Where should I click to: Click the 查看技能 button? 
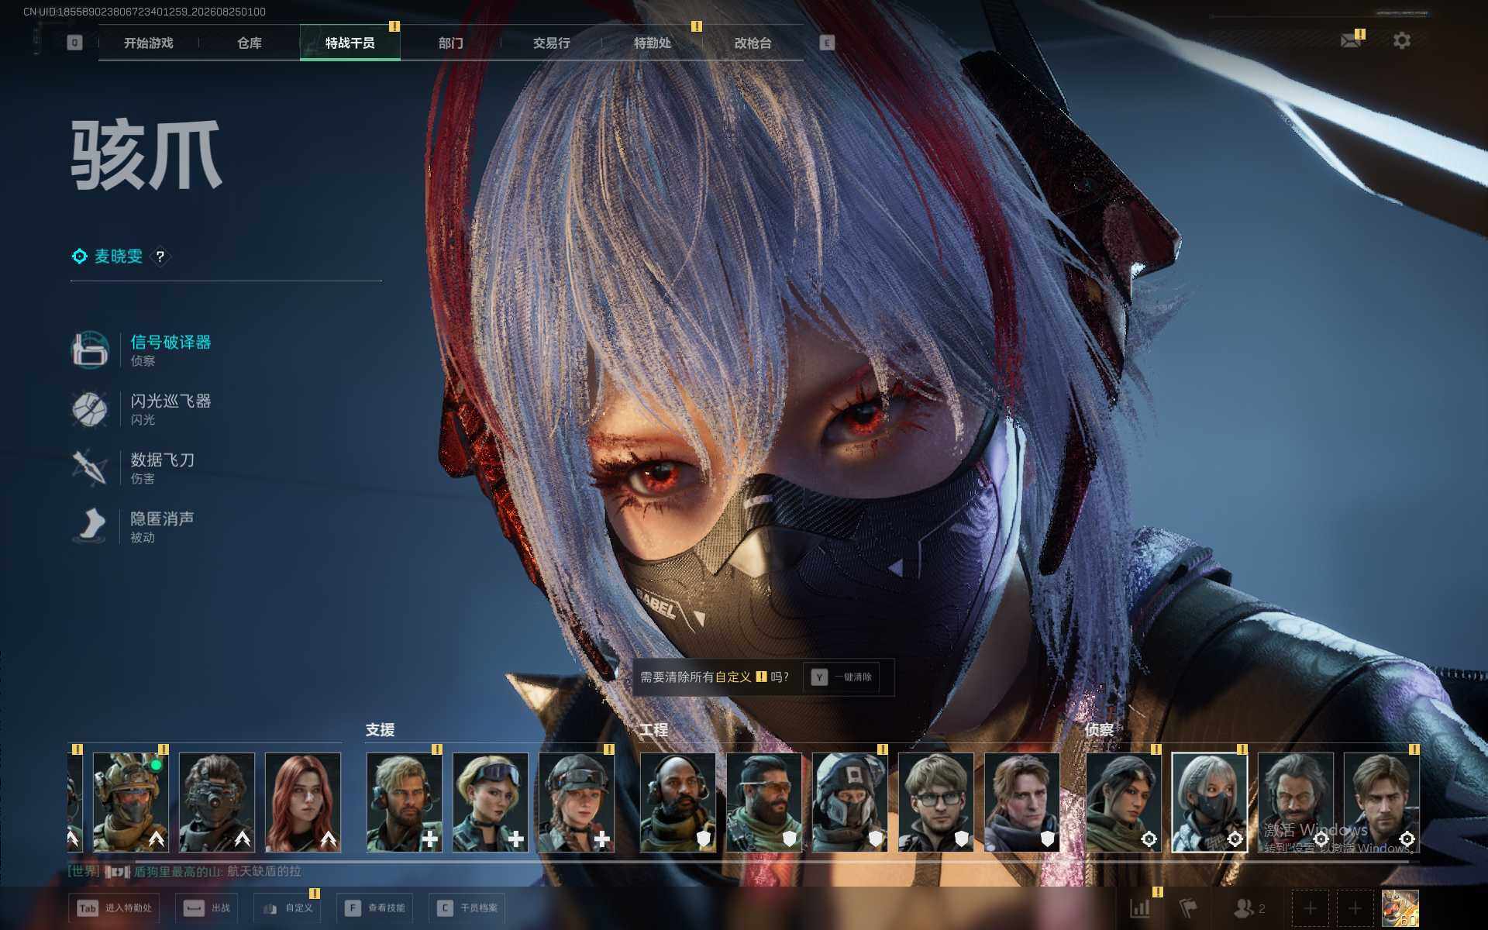click(x=375, y=908)
